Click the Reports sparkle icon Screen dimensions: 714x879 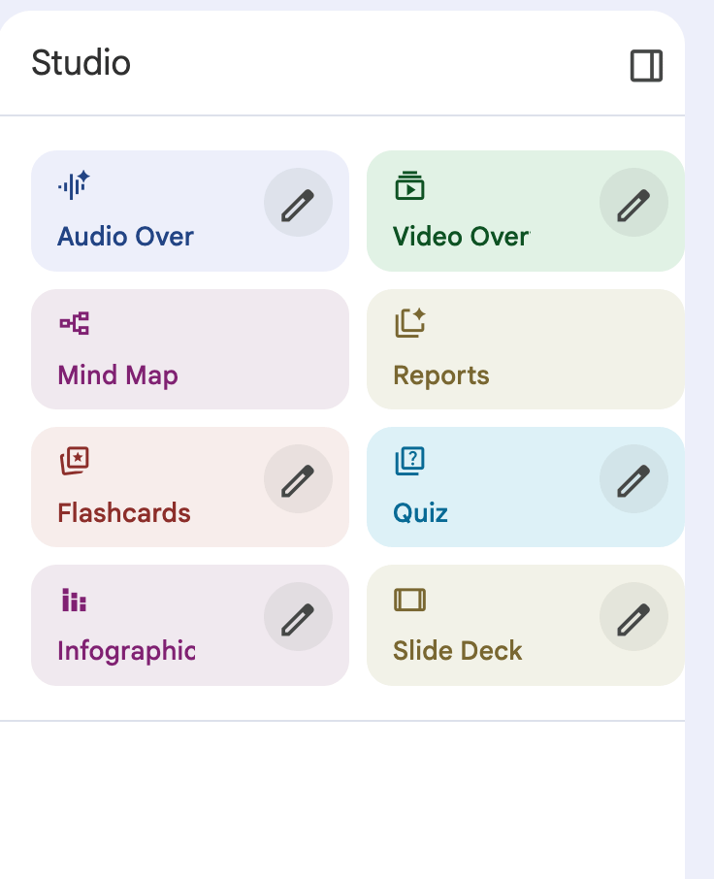point(410,323)
